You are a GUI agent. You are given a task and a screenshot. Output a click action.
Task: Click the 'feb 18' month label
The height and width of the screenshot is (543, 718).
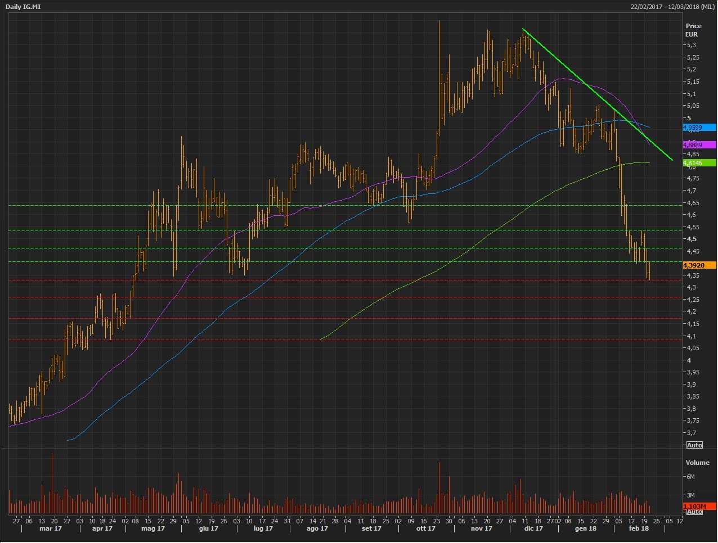coord(639,528)
